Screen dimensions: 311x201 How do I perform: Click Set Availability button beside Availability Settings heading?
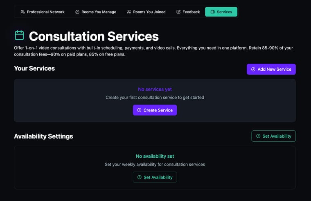click(x=273, y=136)
